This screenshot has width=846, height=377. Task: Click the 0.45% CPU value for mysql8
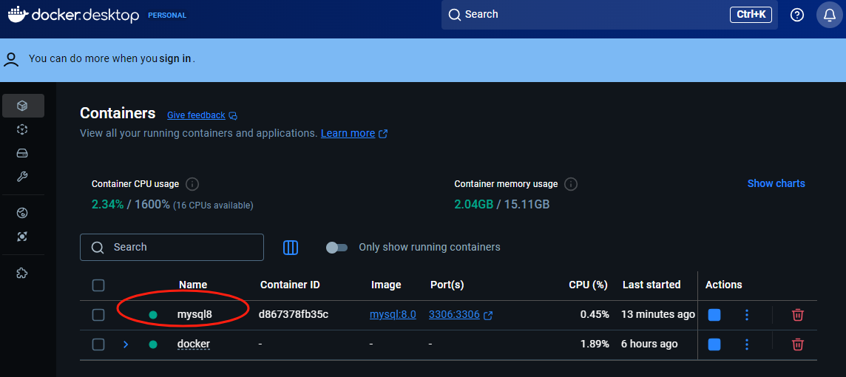point(595,314)
